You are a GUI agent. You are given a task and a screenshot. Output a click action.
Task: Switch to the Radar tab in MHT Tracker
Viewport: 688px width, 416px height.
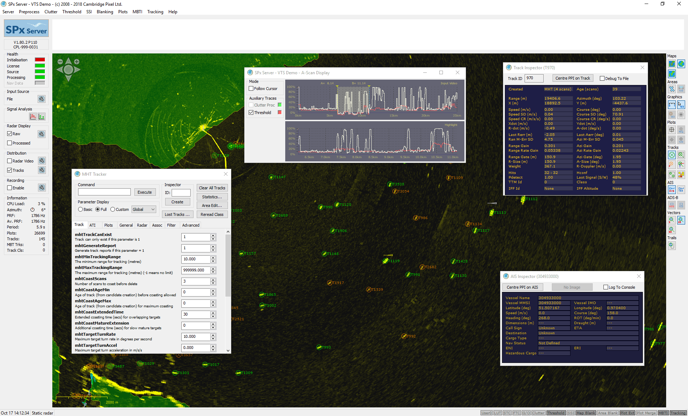[x=142, y=225]
